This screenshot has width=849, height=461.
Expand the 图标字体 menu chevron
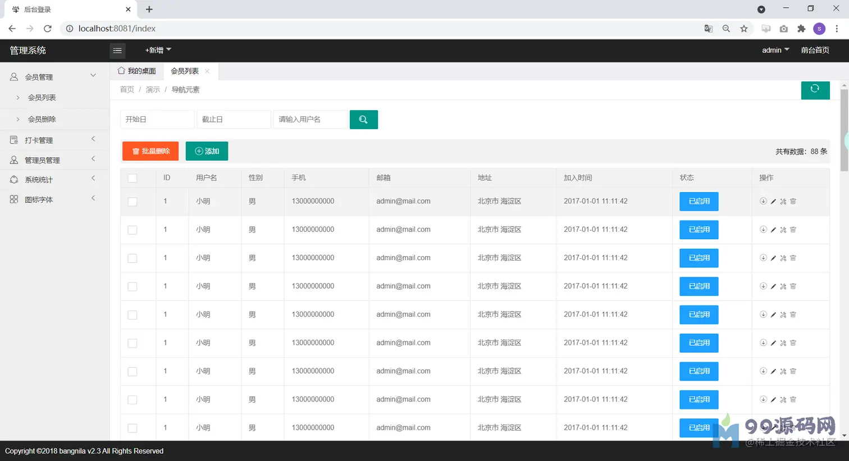click(93, 198)
